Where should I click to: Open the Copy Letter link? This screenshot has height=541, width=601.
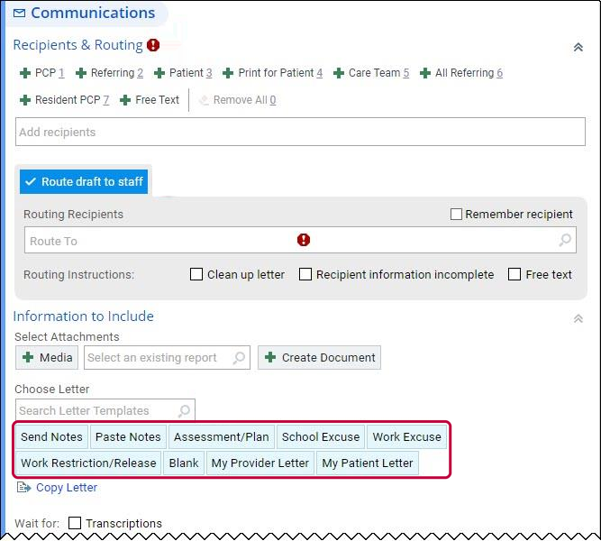(67, 488)
